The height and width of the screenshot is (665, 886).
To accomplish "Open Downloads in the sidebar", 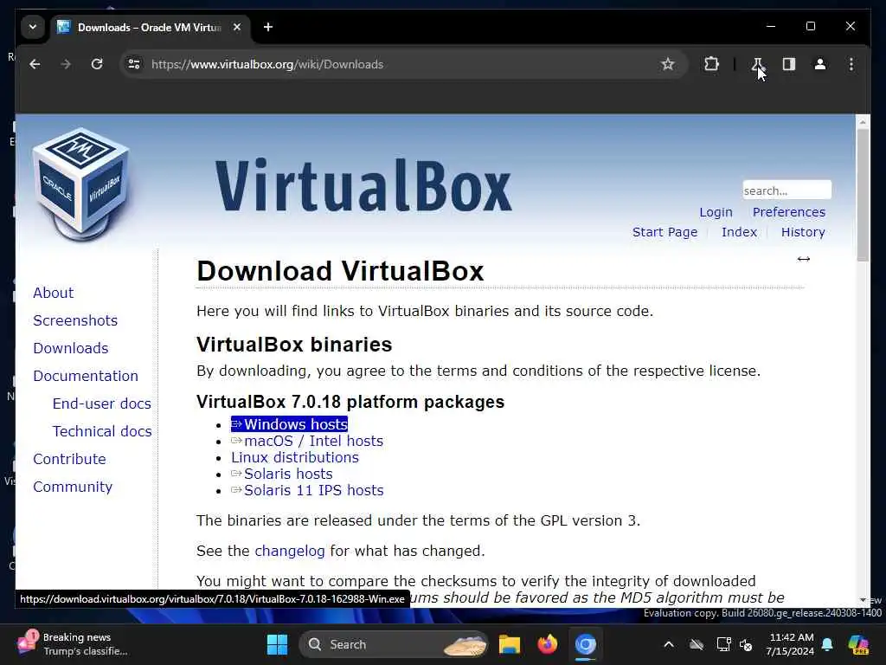I will 71,348.
